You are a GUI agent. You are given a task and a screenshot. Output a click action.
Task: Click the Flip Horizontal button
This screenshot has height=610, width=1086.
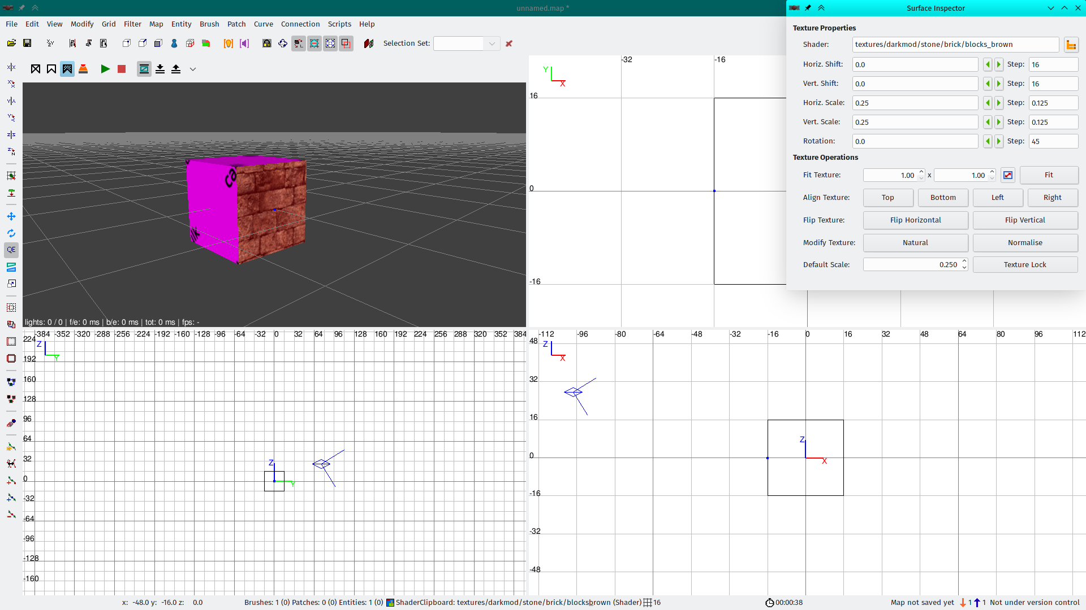pyautogui.click(x=915, y=220)
